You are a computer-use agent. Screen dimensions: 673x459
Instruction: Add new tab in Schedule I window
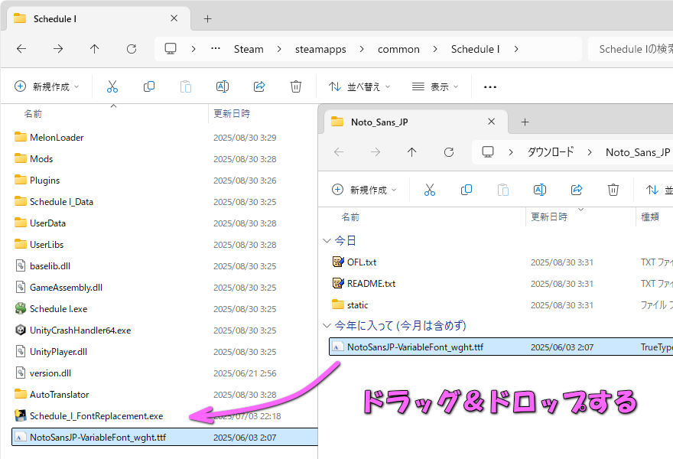[208, 19]
